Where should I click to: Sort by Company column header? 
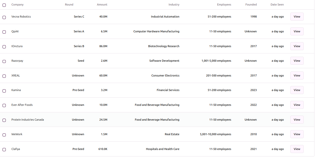17,5
